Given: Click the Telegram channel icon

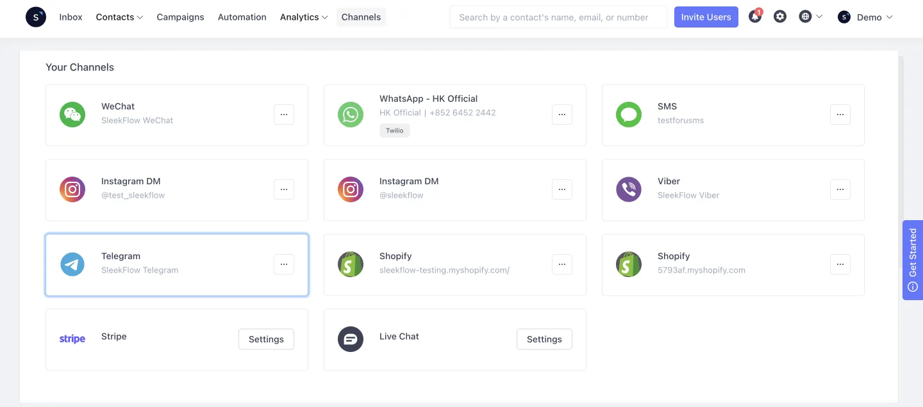Looking at the screenshot, I should (x=72, y=263).
